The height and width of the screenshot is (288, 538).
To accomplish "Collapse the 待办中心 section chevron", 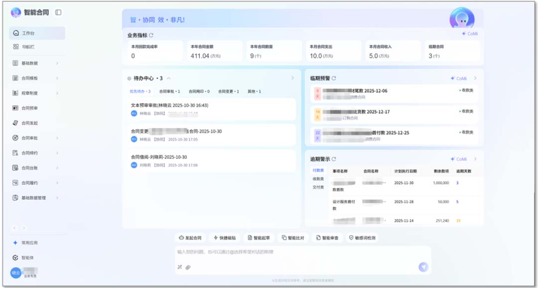I will pos(169,78).
